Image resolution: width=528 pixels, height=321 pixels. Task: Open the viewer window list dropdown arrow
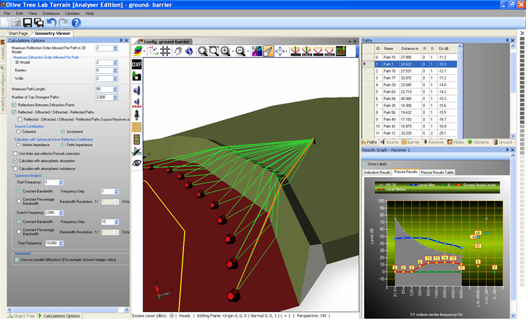tap(349, 41)
